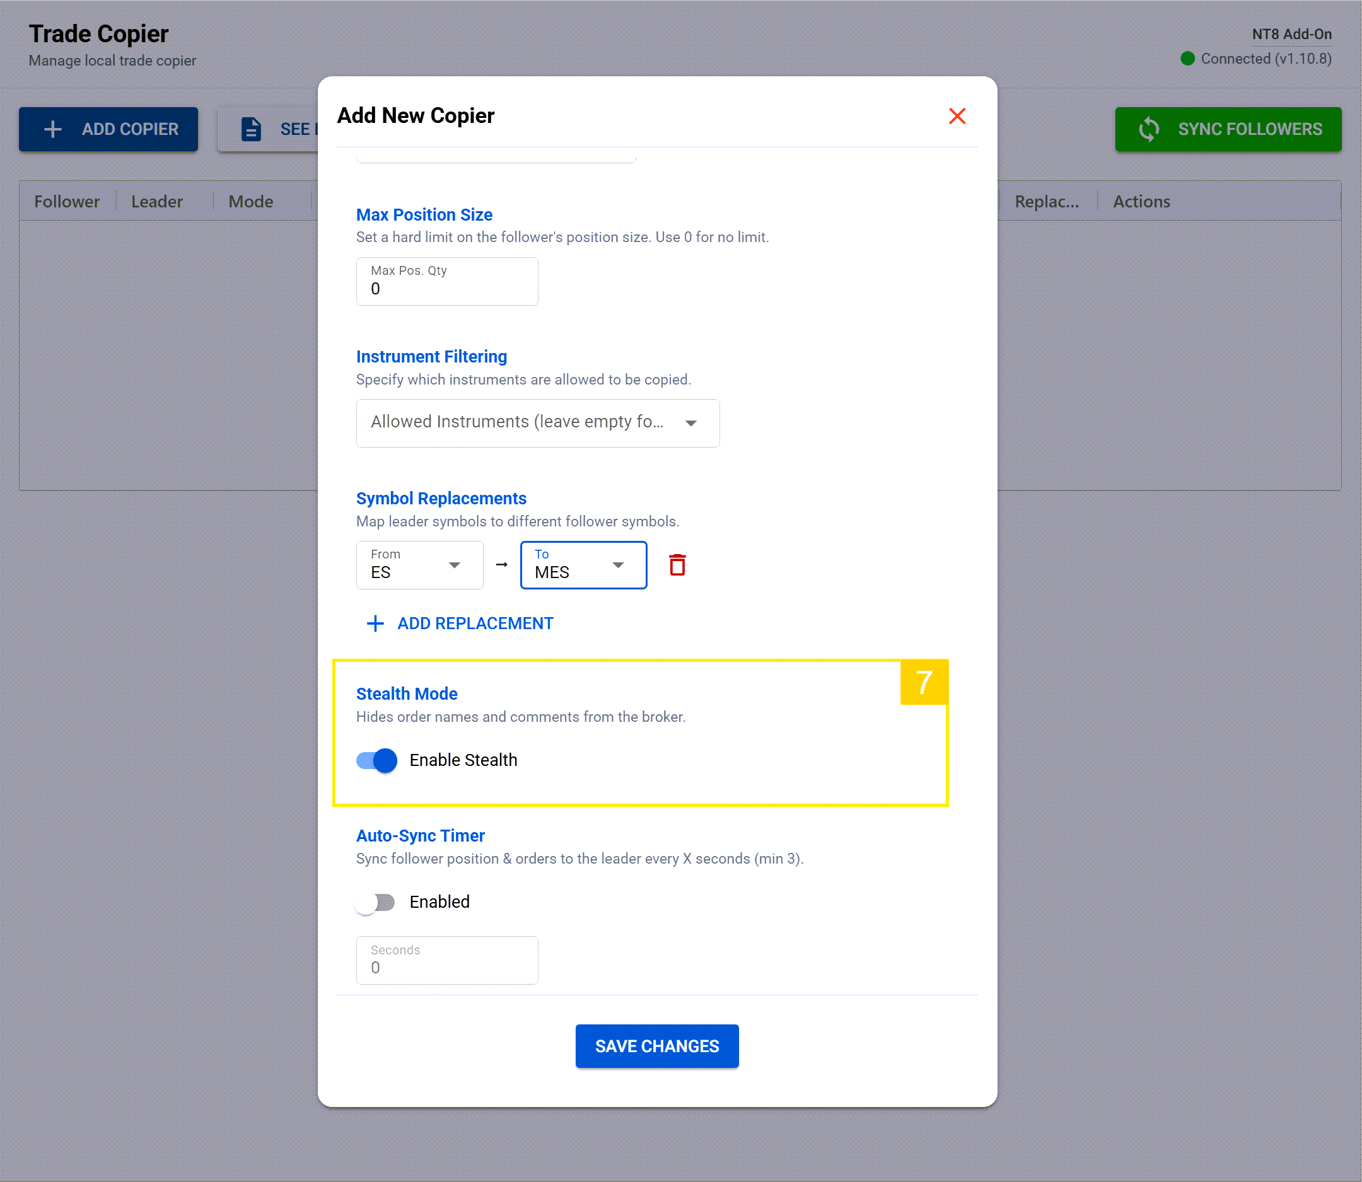
Task: Open the Allowed Instruments dropdown
Action: [x=538, y=423]
